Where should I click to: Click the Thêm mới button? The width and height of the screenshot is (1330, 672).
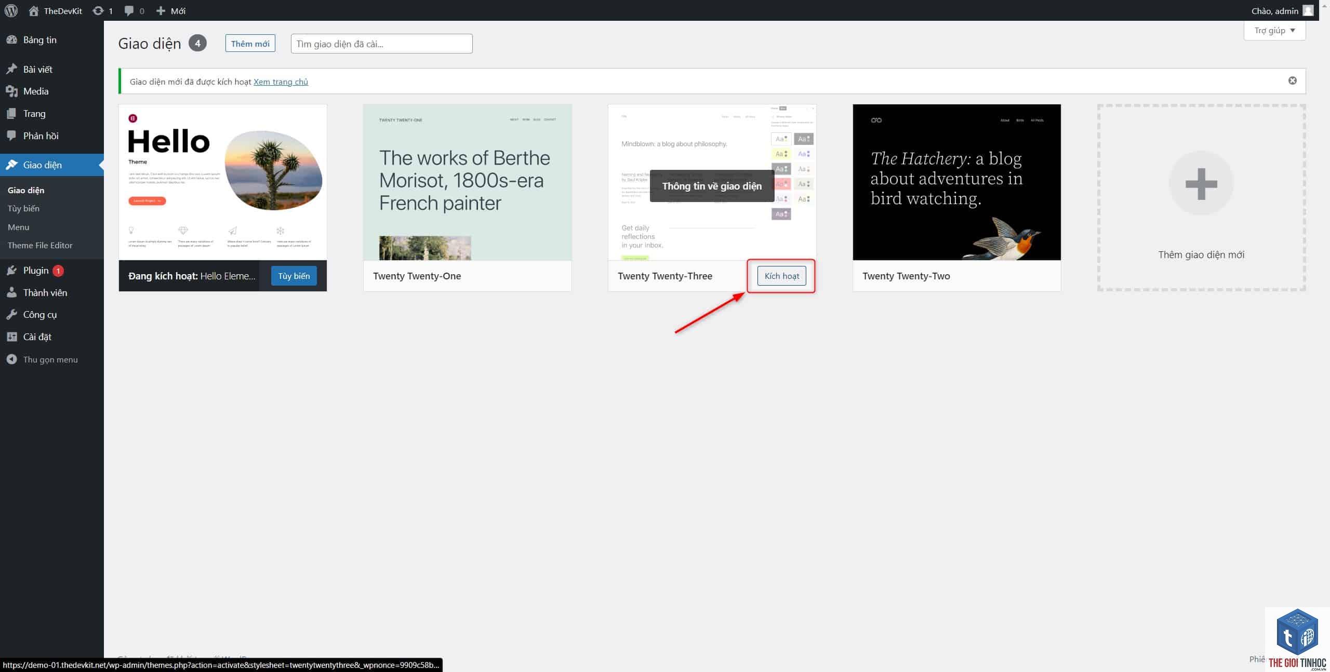click(250, 44)
